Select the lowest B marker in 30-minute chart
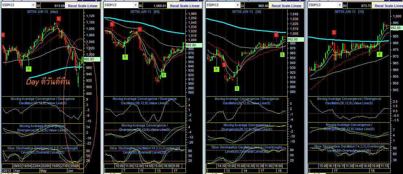The height and width of the screenshot is (174, 403). (x=237, y=88)
